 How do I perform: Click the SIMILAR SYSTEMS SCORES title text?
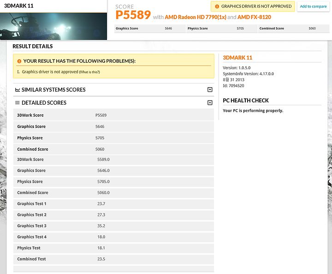[x=53, y=90]
